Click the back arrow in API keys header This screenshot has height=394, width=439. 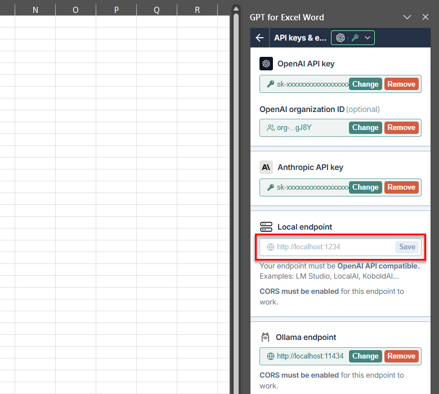(259, 38)
